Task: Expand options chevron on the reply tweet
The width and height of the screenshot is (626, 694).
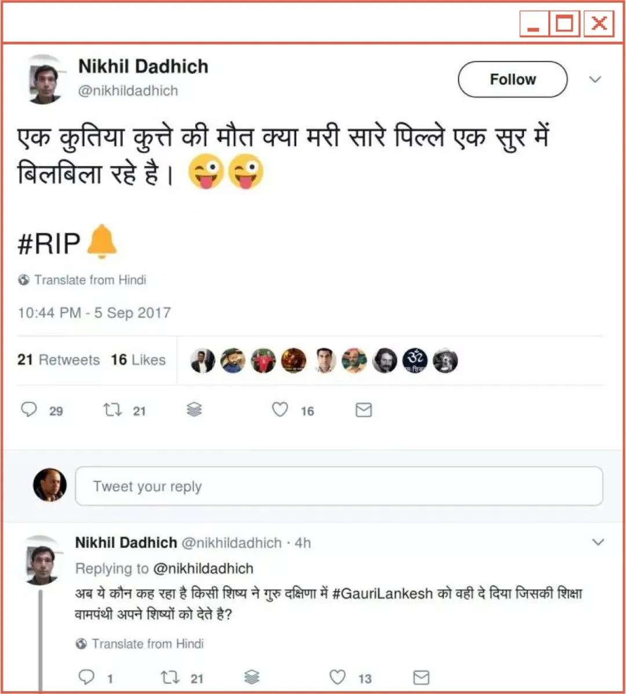Action: 598,542
